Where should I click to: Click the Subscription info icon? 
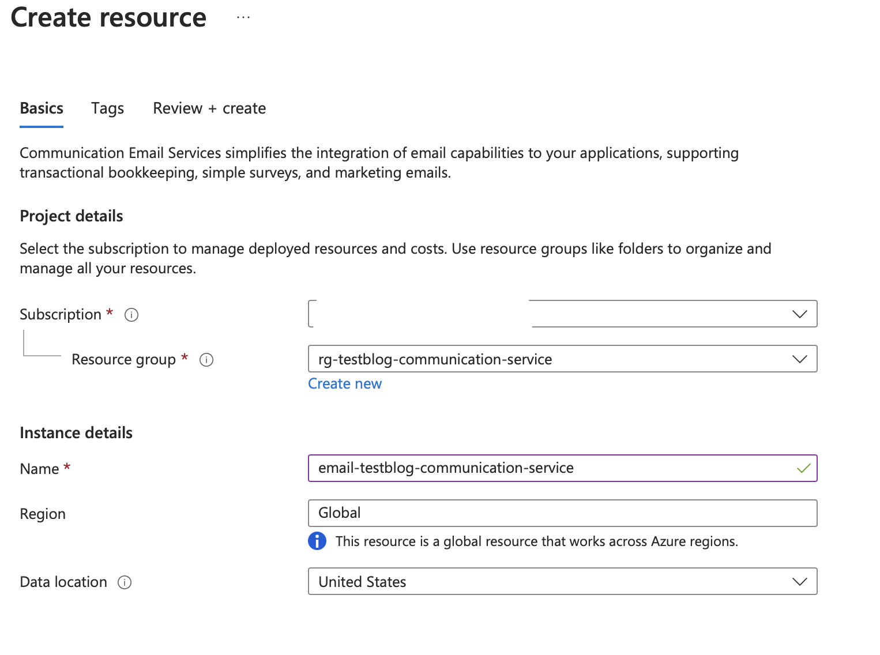point(131,315)
